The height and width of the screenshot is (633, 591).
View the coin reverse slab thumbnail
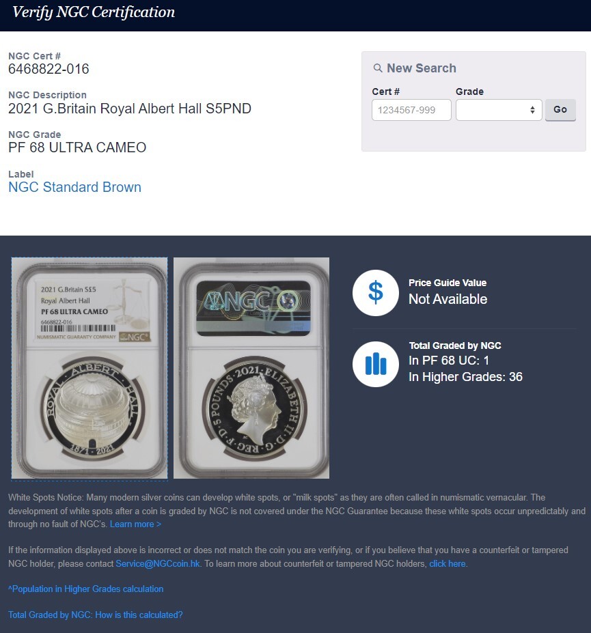(90, 368)
